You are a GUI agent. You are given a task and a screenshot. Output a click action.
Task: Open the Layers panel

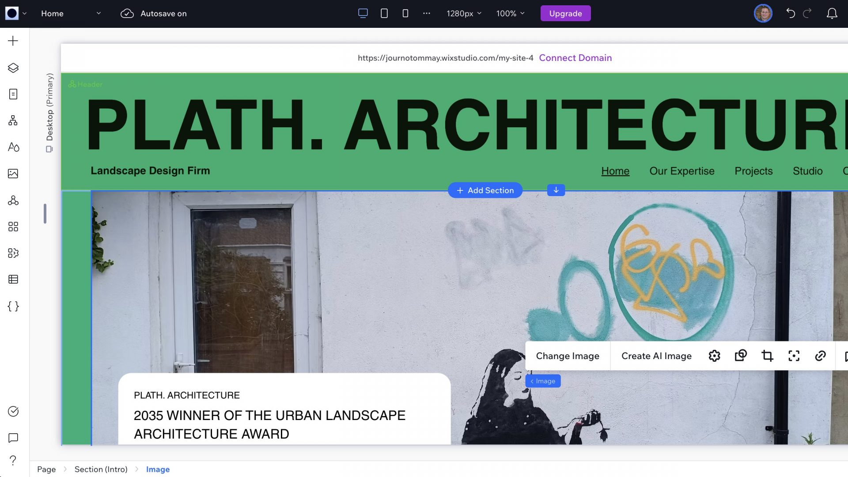[13, 68]
